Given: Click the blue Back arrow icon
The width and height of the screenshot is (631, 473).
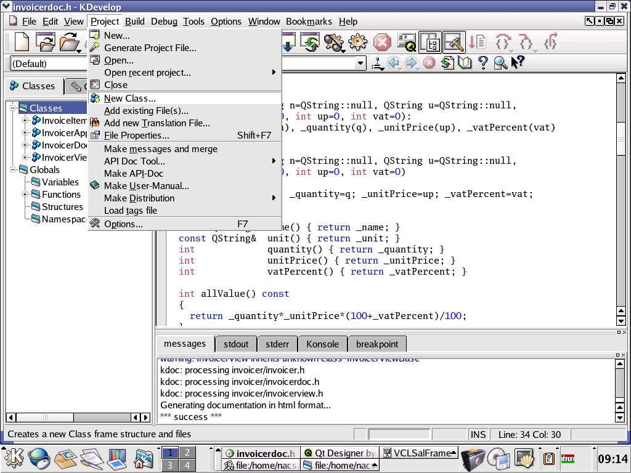Looking at the screenshot, I should 394,63.
